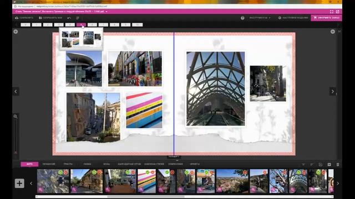Click the Save As folder button

click(x=50, y=18)
